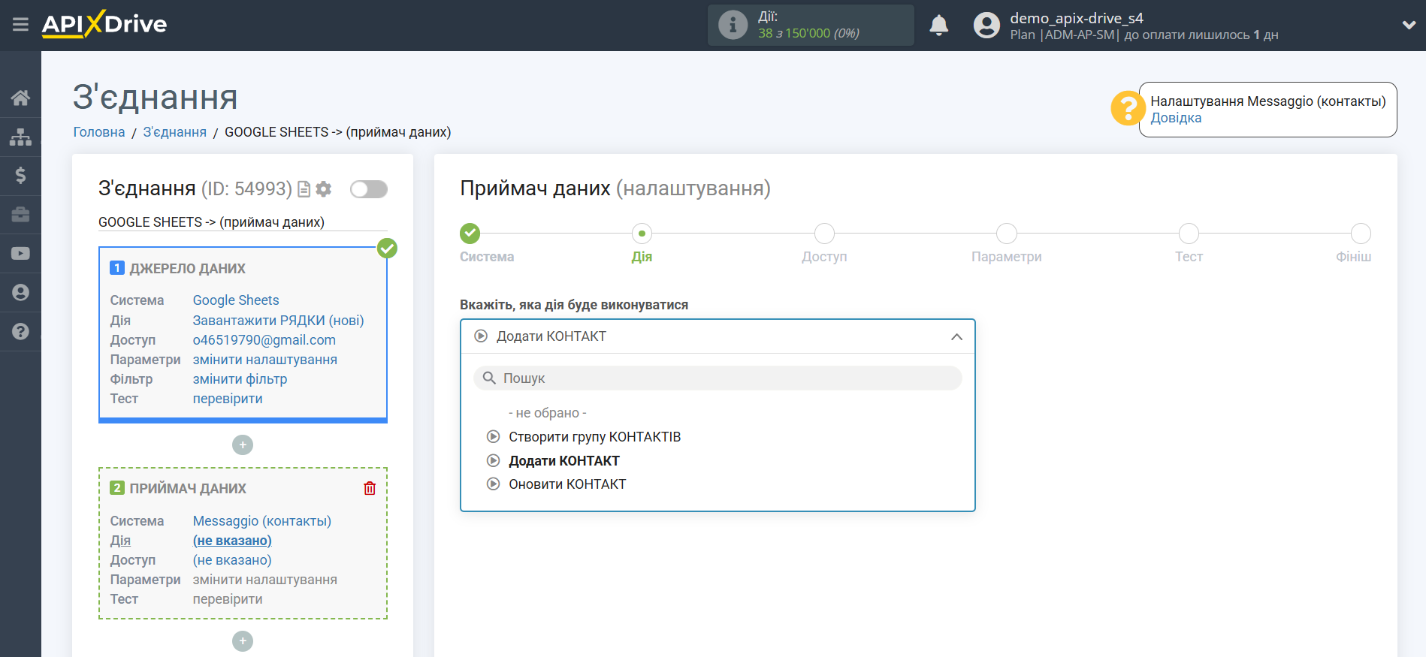Open o46519790@gmail.com access link
The image size is (1426, 657).
pos(264,340)
